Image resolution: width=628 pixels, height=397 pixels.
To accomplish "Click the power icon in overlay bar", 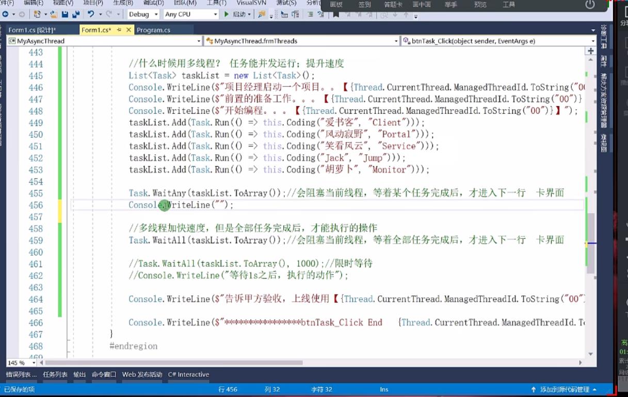I will tap(590, 5).
